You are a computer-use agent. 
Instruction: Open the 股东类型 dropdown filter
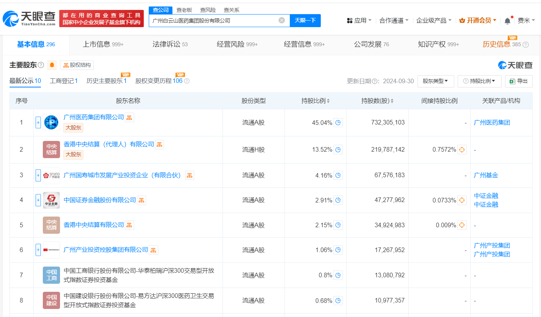(x=435, y=81)
